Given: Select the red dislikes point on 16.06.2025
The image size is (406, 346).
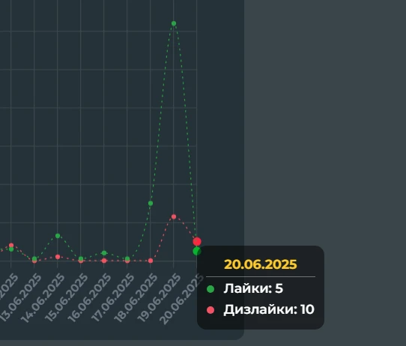Looking at the screenshot, I should click(104, 261).
